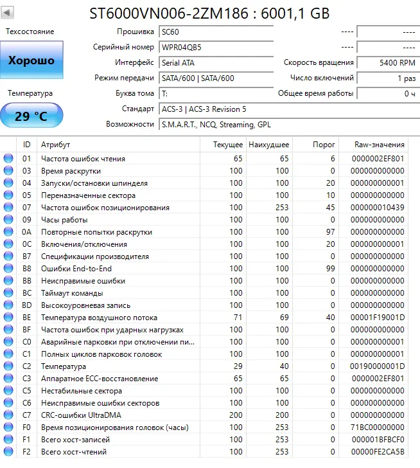Click status icon for Всего хост-чтений
The image size is (420, 468).
(8, 452)
